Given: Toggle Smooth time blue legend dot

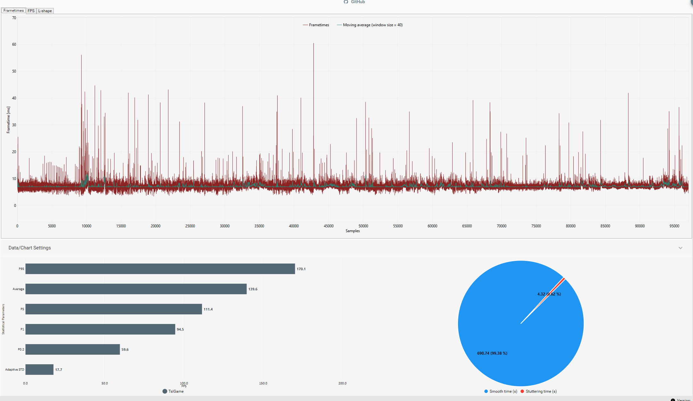Looking at the screenshot, I should point(486,391).
